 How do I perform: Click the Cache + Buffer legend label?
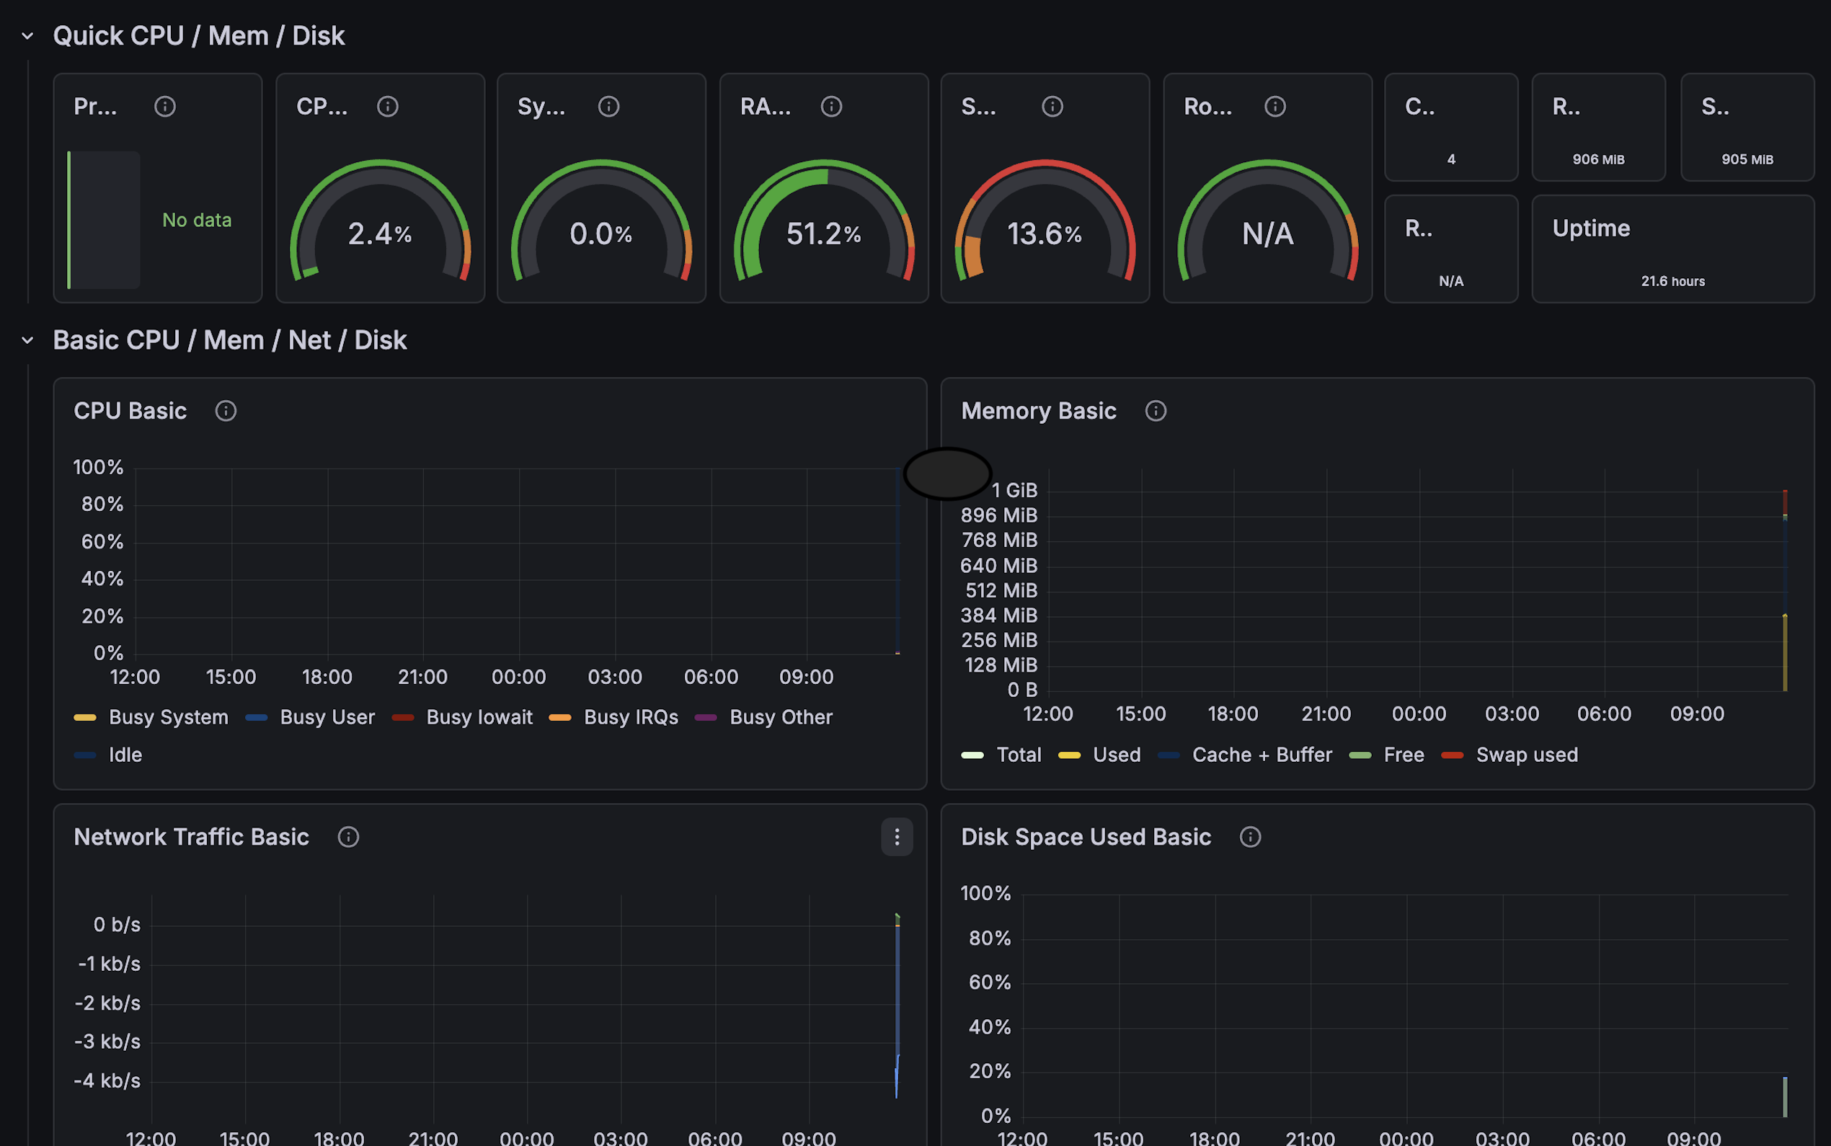[1263, 755]
